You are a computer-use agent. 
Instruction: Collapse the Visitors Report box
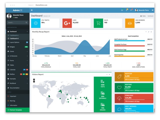coord(107,74)
